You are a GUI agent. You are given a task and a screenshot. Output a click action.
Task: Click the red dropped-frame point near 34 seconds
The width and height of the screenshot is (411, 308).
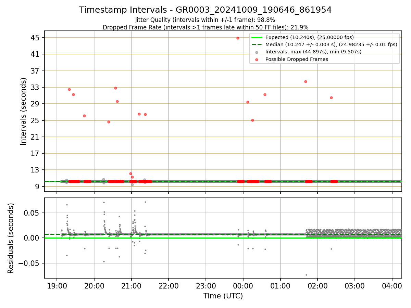tap(306, 81)
